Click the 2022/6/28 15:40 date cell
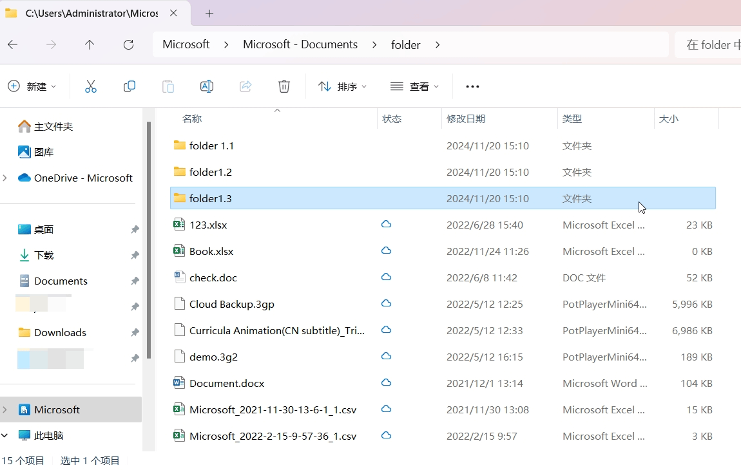 coord(485,225)
